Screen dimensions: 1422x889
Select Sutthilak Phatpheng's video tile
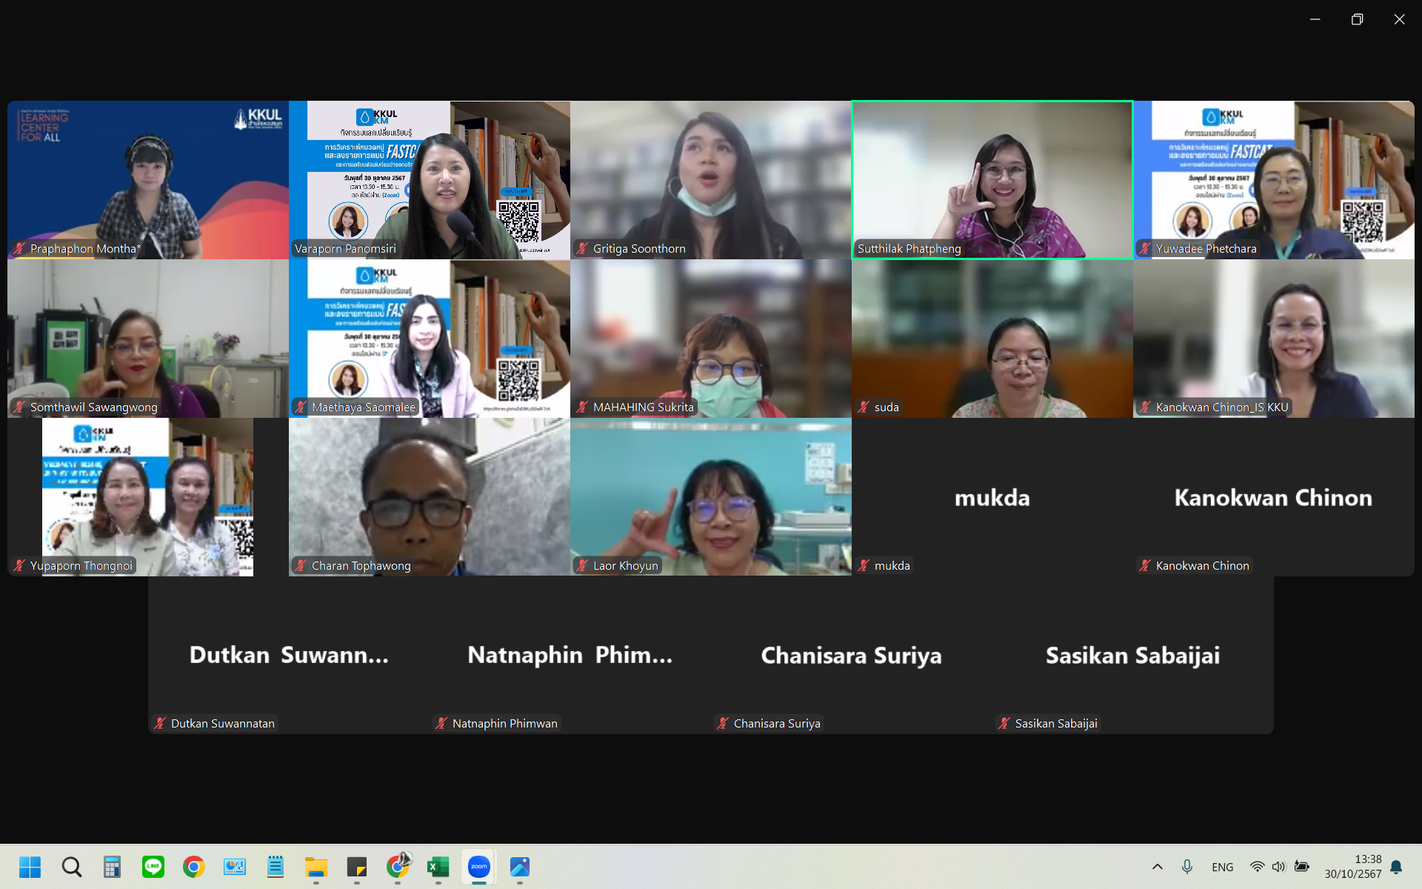click(x=992, y=180)
